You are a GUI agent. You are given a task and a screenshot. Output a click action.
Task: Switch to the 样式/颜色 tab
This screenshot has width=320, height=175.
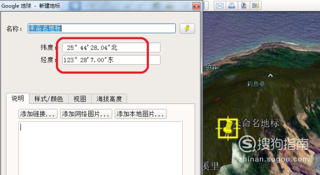click(49, 99)
